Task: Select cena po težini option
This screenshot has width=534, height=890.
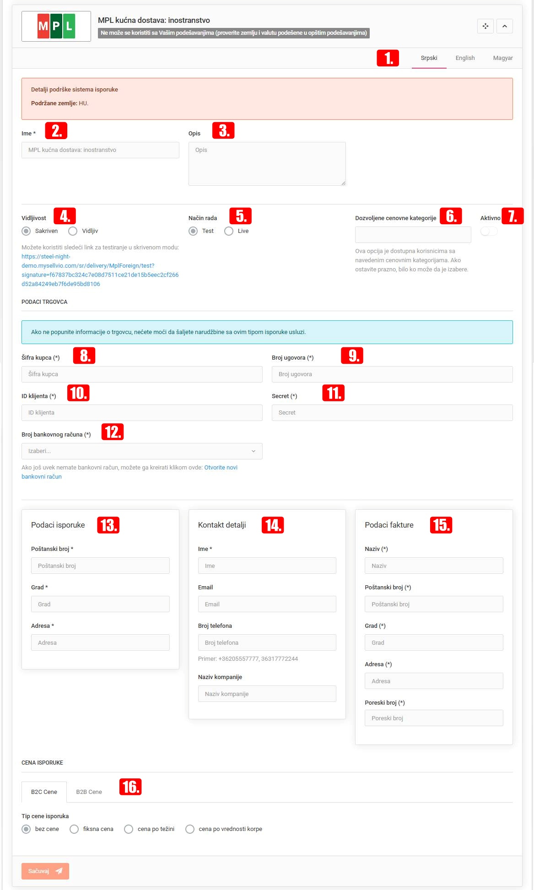Action: [129, 829]
